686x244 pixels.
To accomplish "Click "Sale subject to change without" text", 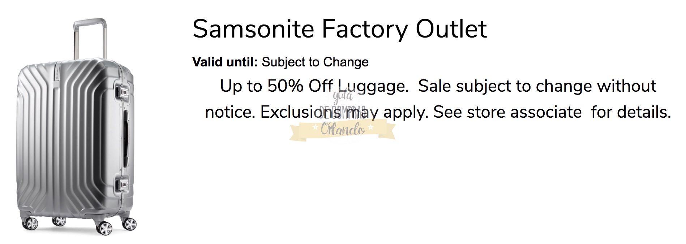I will tap(537, 86).
